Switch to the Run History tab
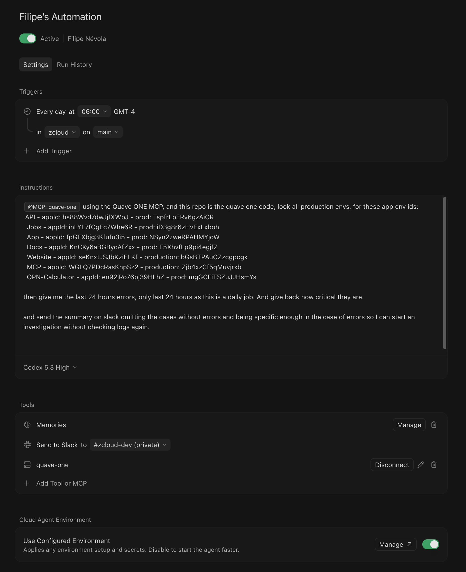The height and width of the screenshot is (572, 466). pos(74,65)
